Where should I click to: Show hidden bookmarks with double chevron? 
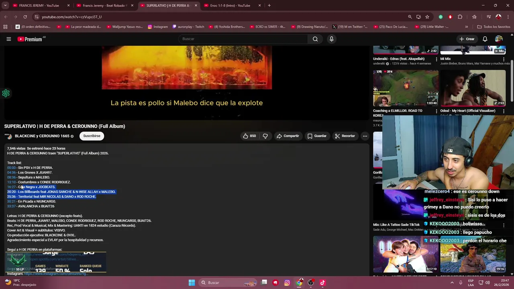tap(466, 27)
